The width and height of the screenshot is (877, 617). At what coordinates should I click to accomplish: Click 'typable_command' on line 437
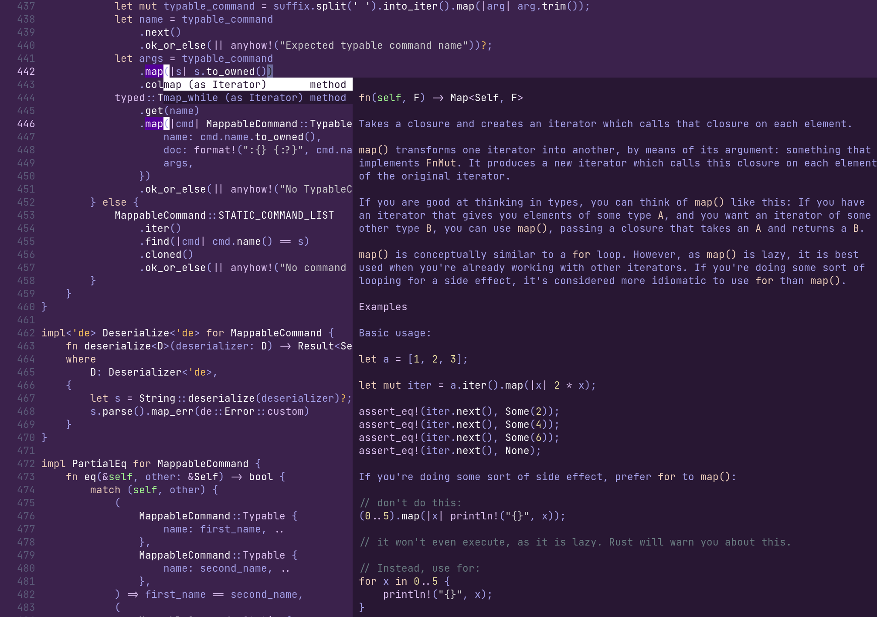[209, 6]
